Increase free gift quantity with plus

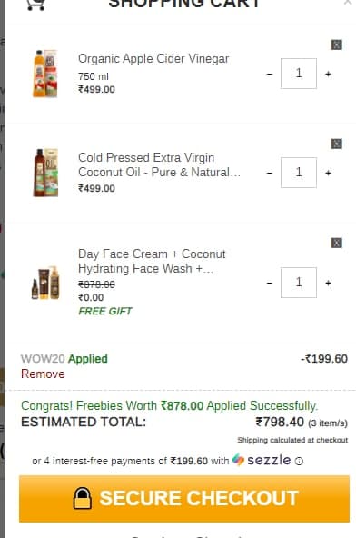[328, 283]
